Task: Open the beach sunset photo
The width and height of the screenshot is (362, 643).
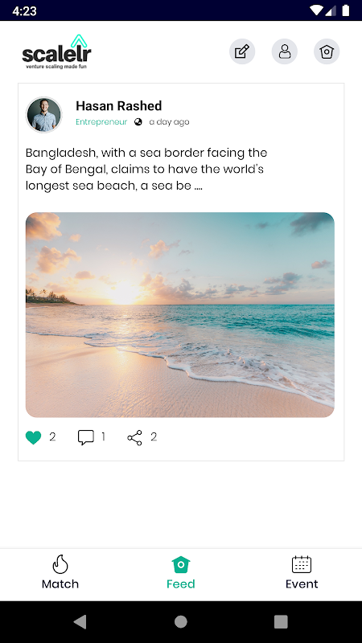Action: tap(179, 314)
